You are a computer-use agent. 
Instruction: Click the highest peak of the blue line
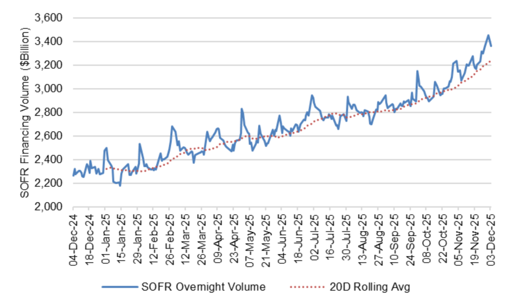488,35
